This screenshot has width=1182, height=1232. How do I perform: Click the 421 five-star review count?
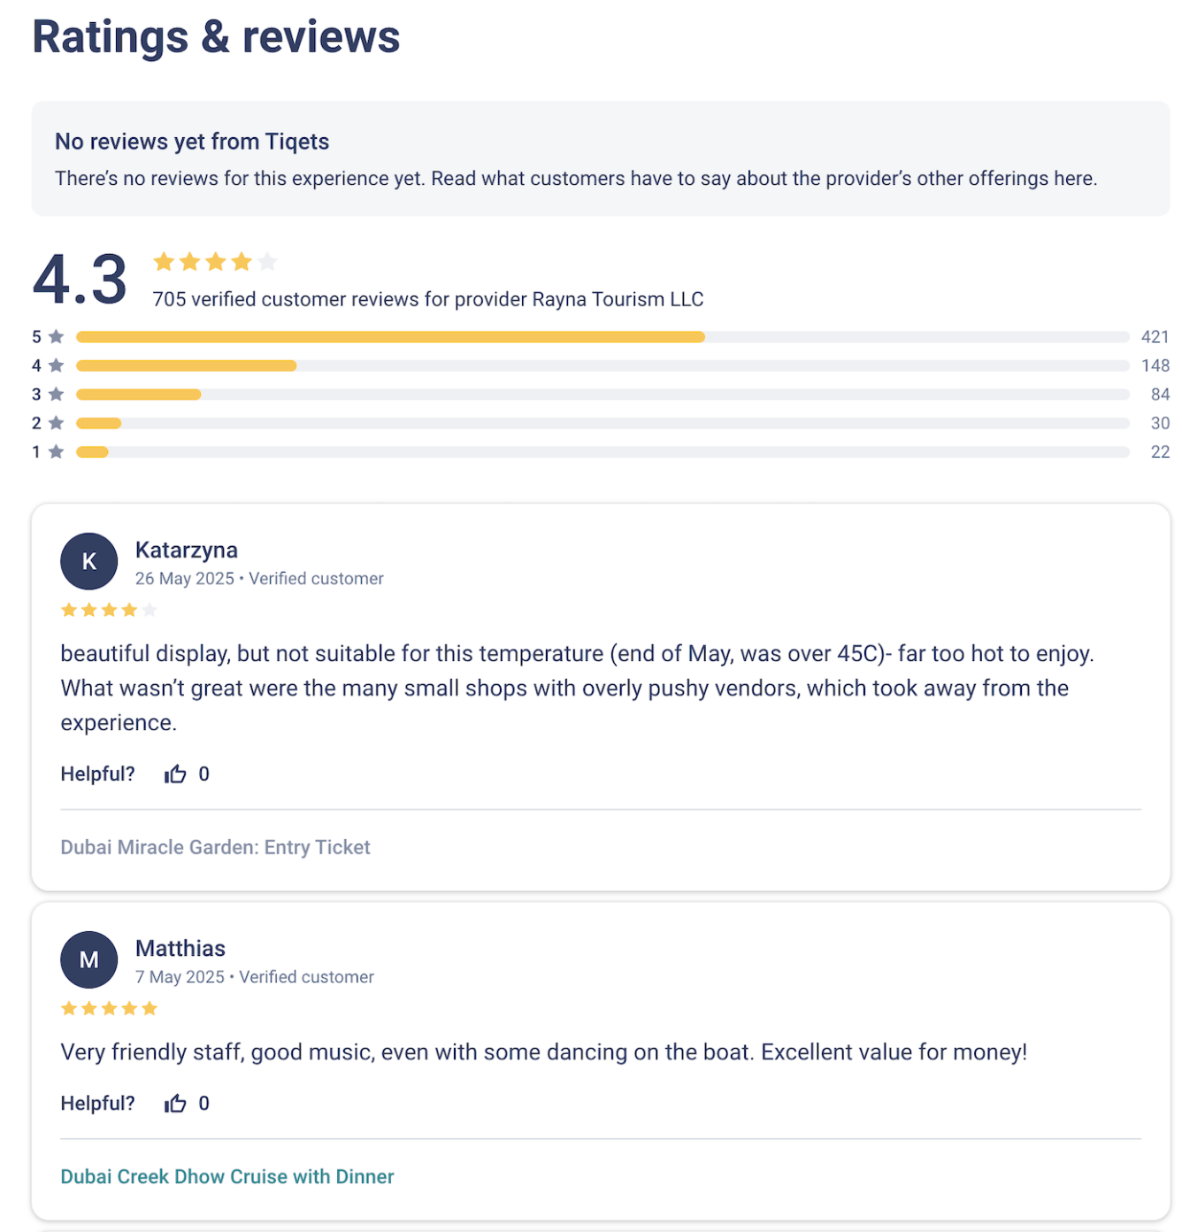(x=1155, y=337)
